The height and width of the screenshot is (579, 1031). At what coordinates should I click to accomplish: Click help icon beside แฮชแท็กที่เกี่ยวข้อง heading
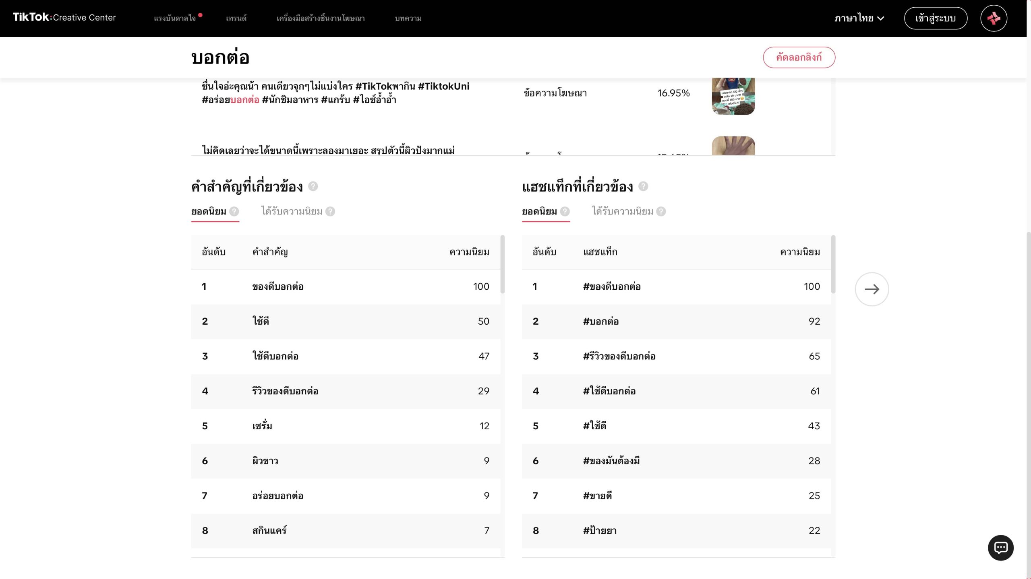pyautogui.click(x=643, y=186)
